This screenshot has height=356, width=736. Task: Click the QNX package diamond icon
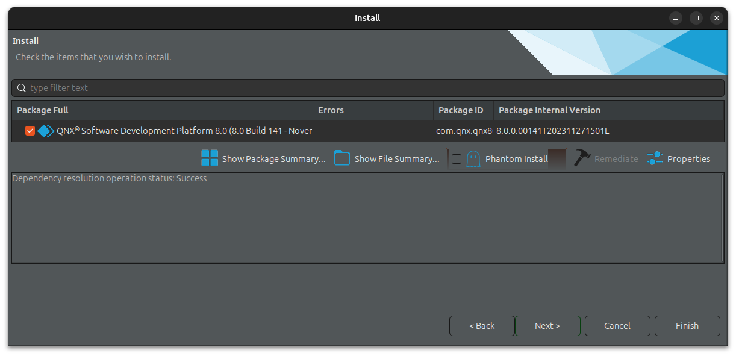pos(46,131)
